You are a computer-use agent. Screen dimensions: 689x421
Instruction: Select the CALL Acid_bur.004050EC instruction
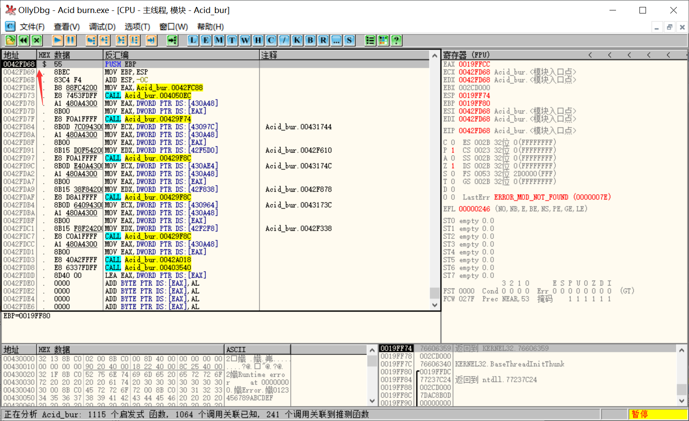point(148,96)
